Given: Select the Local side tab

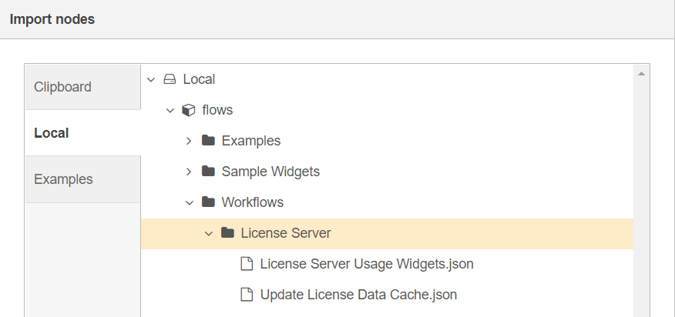Looking at the screenshot, I should click(82, 133).
